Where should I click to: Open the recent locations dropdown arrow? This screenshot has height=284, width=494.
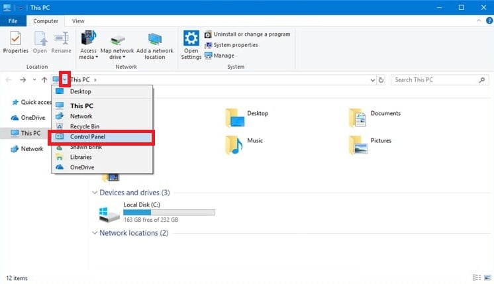(34, 79)
